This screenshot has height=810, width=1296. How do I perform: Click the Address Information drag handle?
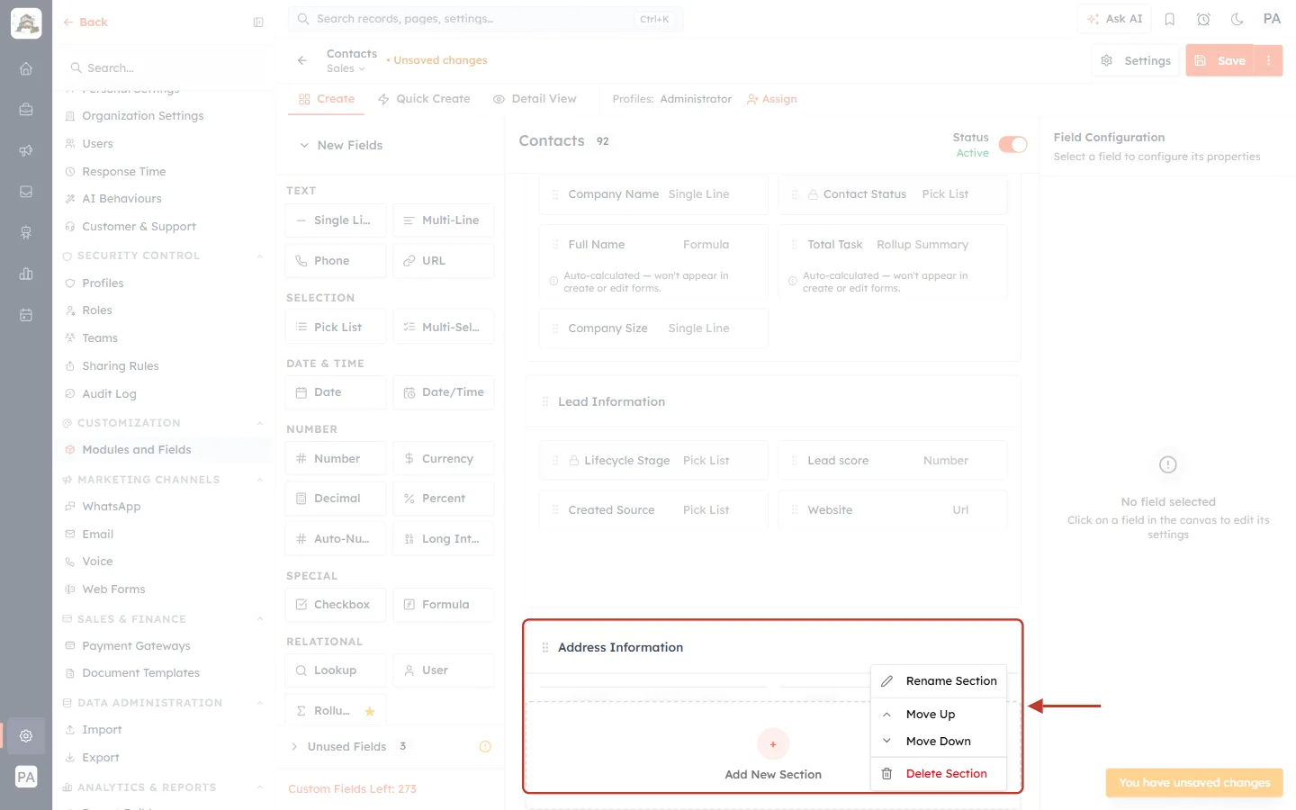[x=545, y=647]
